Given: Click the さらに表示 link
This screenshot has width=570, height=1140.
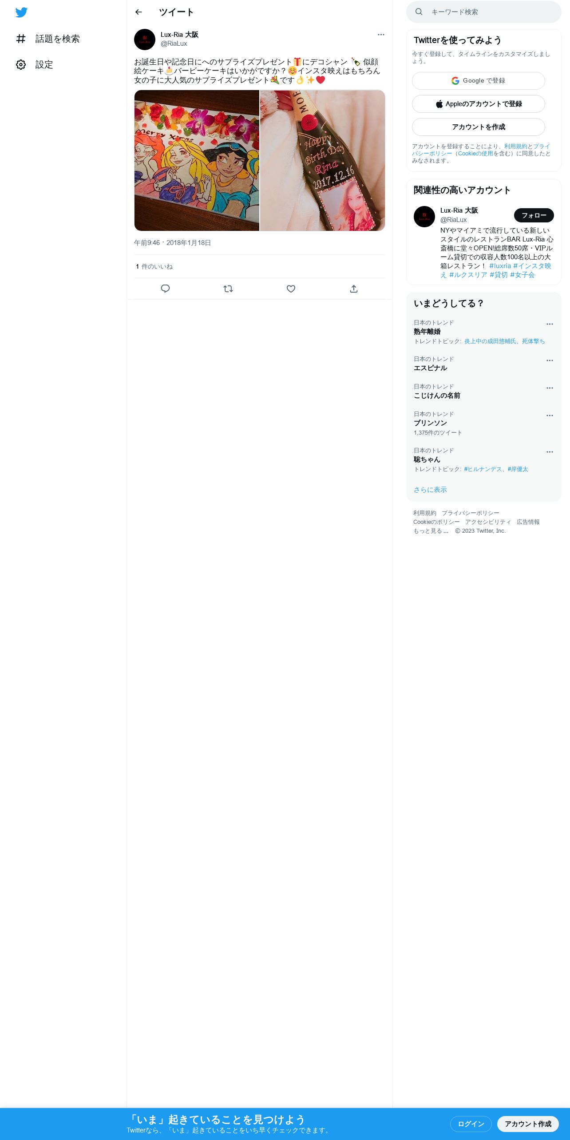Looking at the screenshot, I should click(x=430, y=490).
